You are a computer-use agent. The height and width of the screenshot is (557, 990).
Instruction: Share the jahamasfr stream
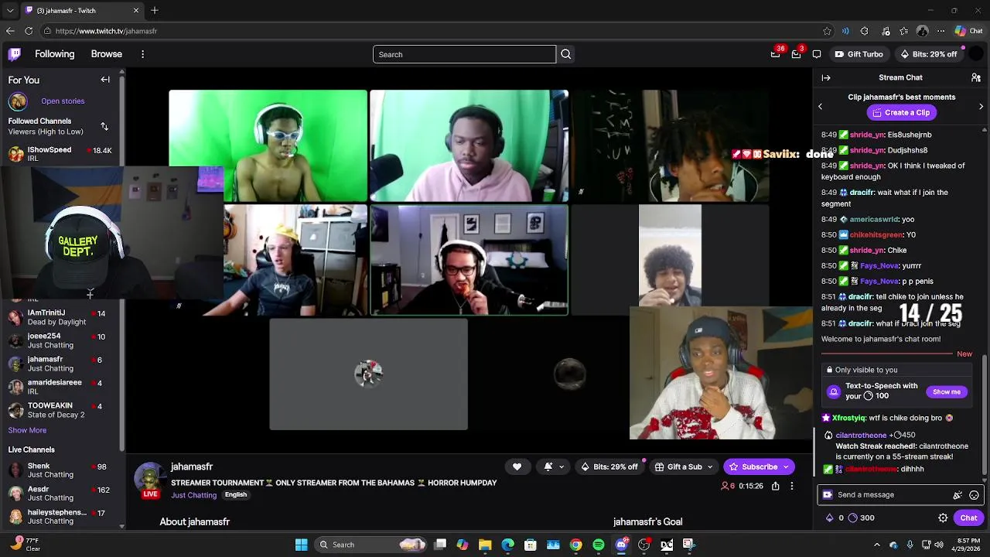(x=775, y=486)
